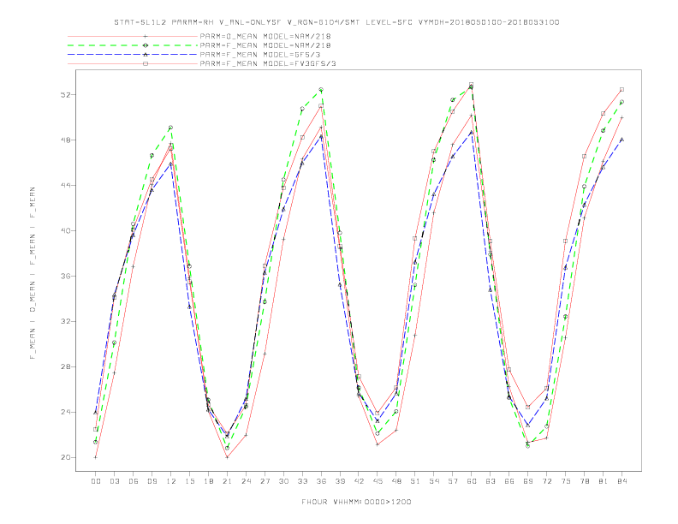Click x-axis forecast hour label 12

(x=171, y=481)
